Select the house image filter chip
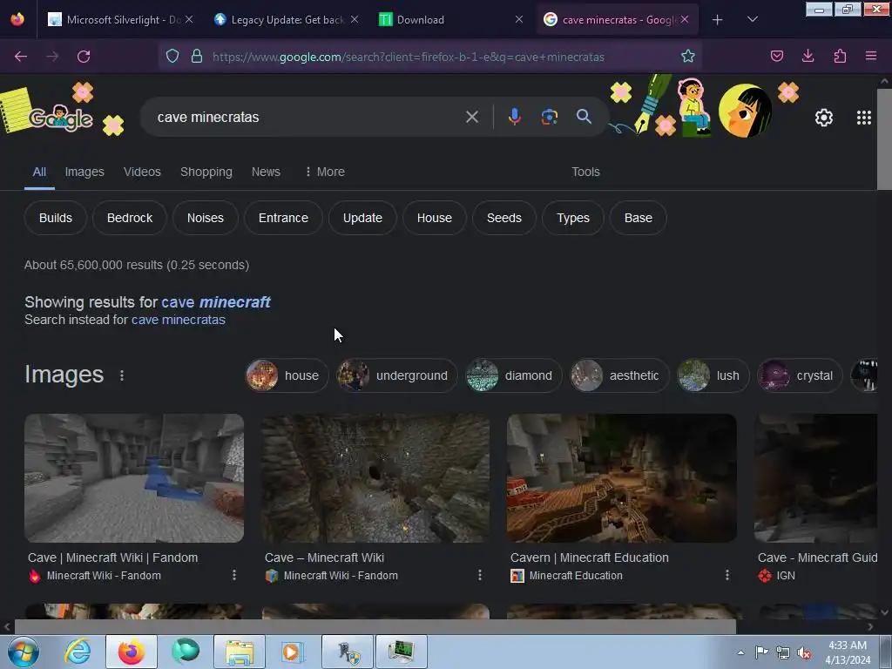892x669 pixels. point(287,375)
